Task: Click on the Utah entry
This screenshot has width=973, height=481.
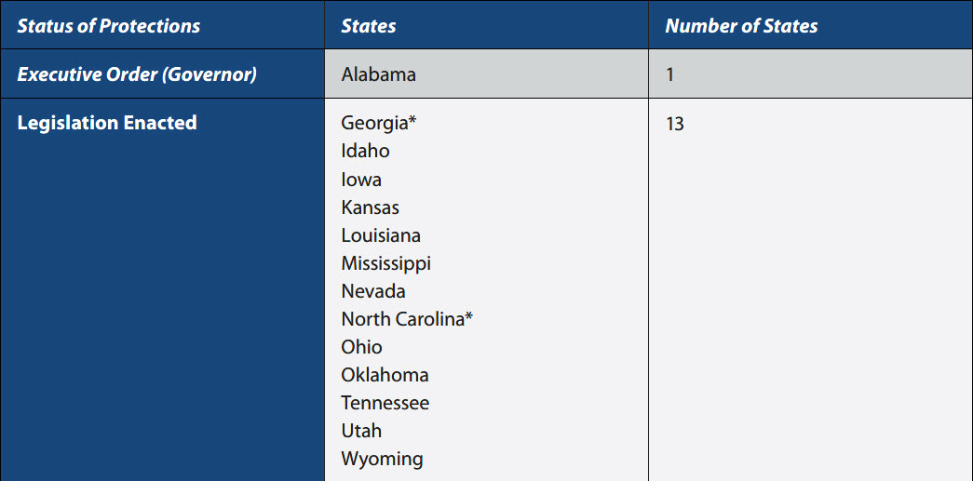Action: [361, 431]
